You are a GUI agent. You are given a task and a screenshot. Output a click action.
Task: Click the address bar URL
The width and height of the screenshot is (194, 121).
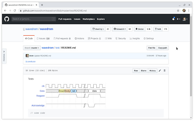tap(55, 11)
